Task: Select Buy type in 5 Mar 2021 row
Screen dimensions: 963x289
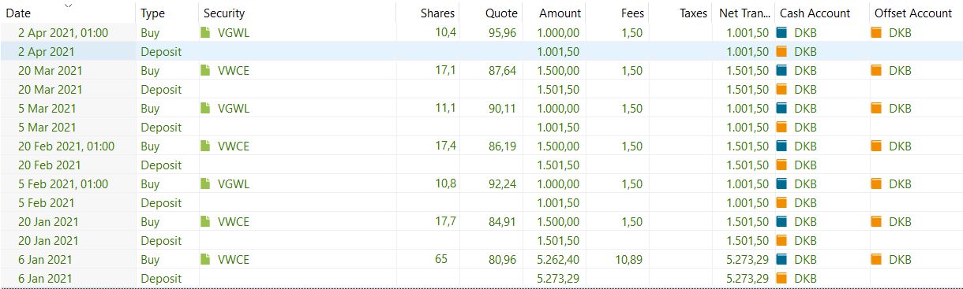Action: tap(150, 108)
